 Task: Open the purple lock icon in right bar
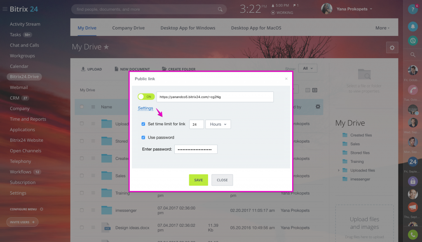(413, 181)
